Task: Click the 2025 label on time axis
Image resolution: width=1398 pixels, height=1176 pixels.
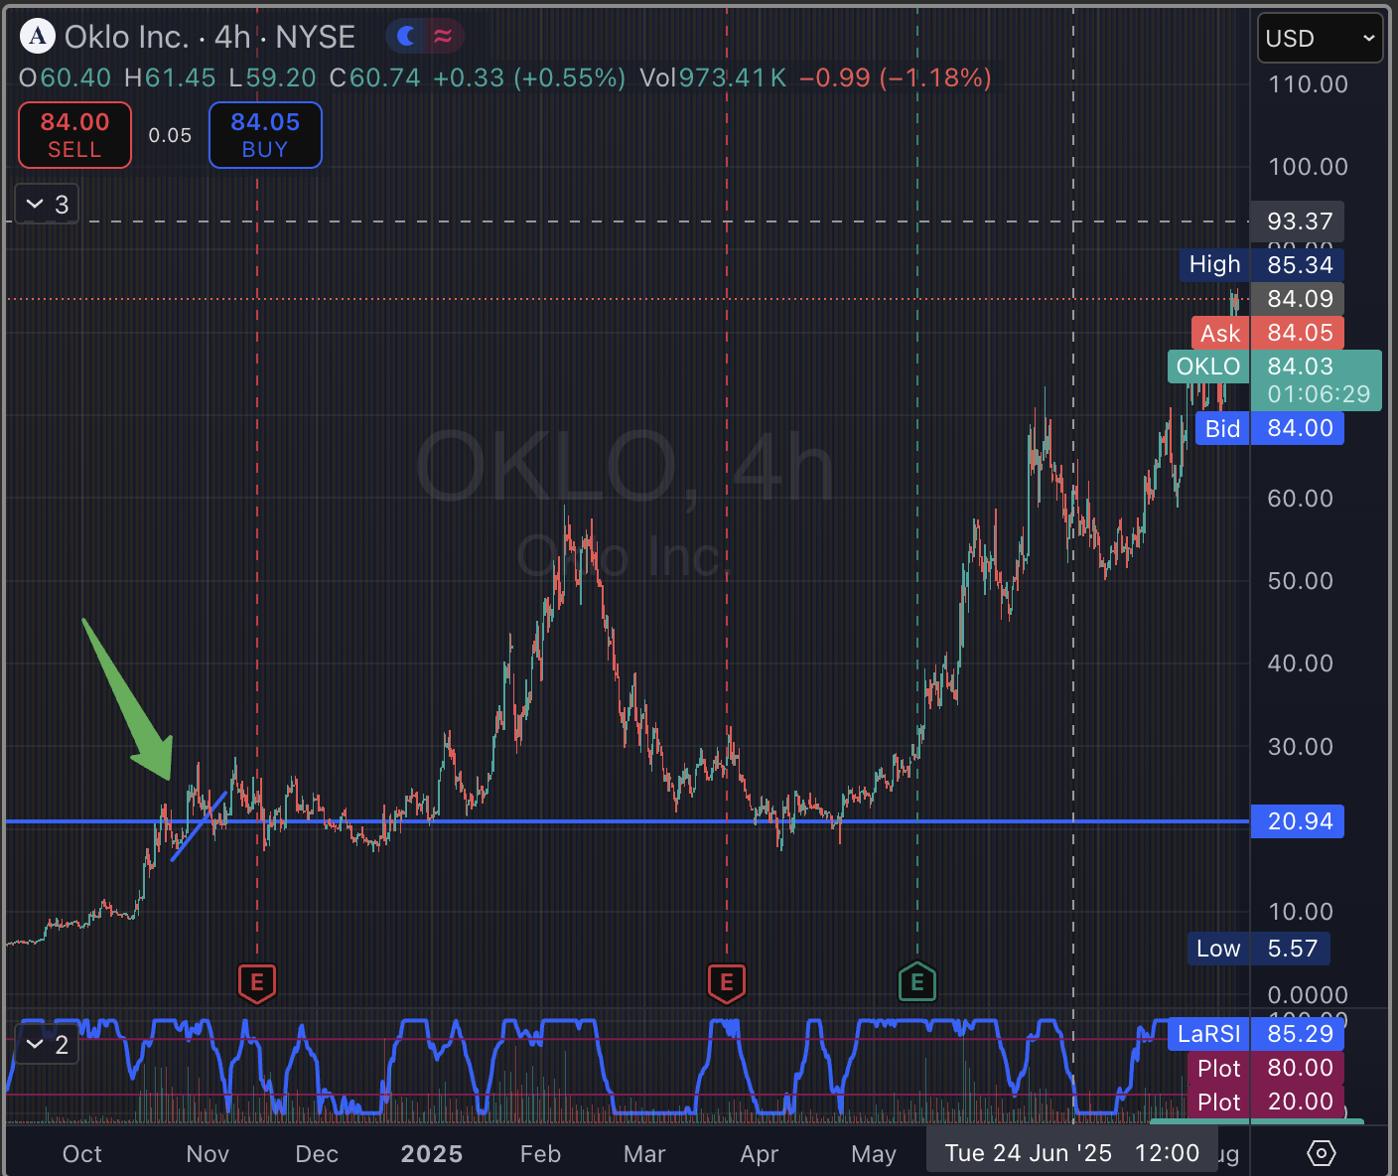Action: (432, 1154)
